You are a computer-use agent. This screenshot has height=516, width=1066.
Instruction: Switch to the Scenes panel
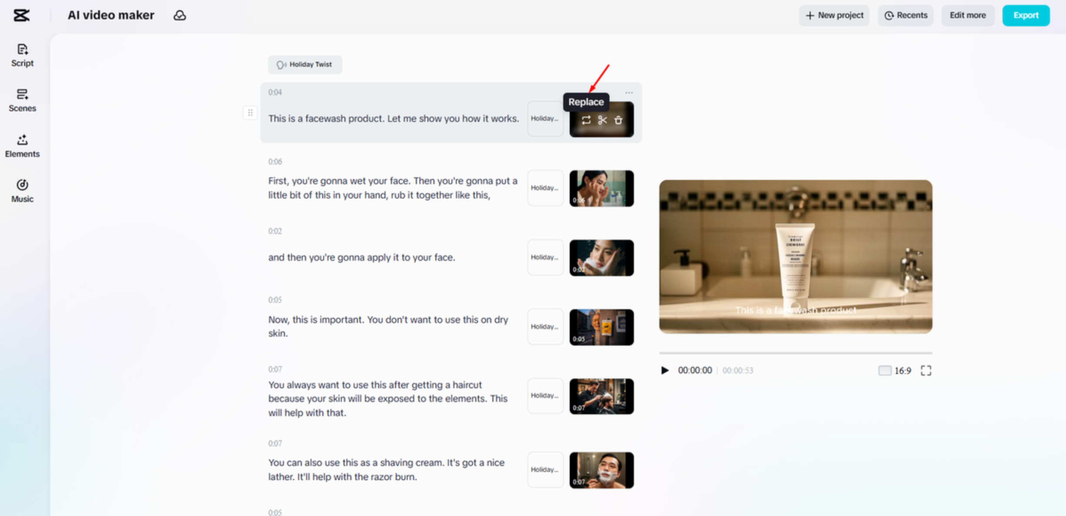(22, 100)
